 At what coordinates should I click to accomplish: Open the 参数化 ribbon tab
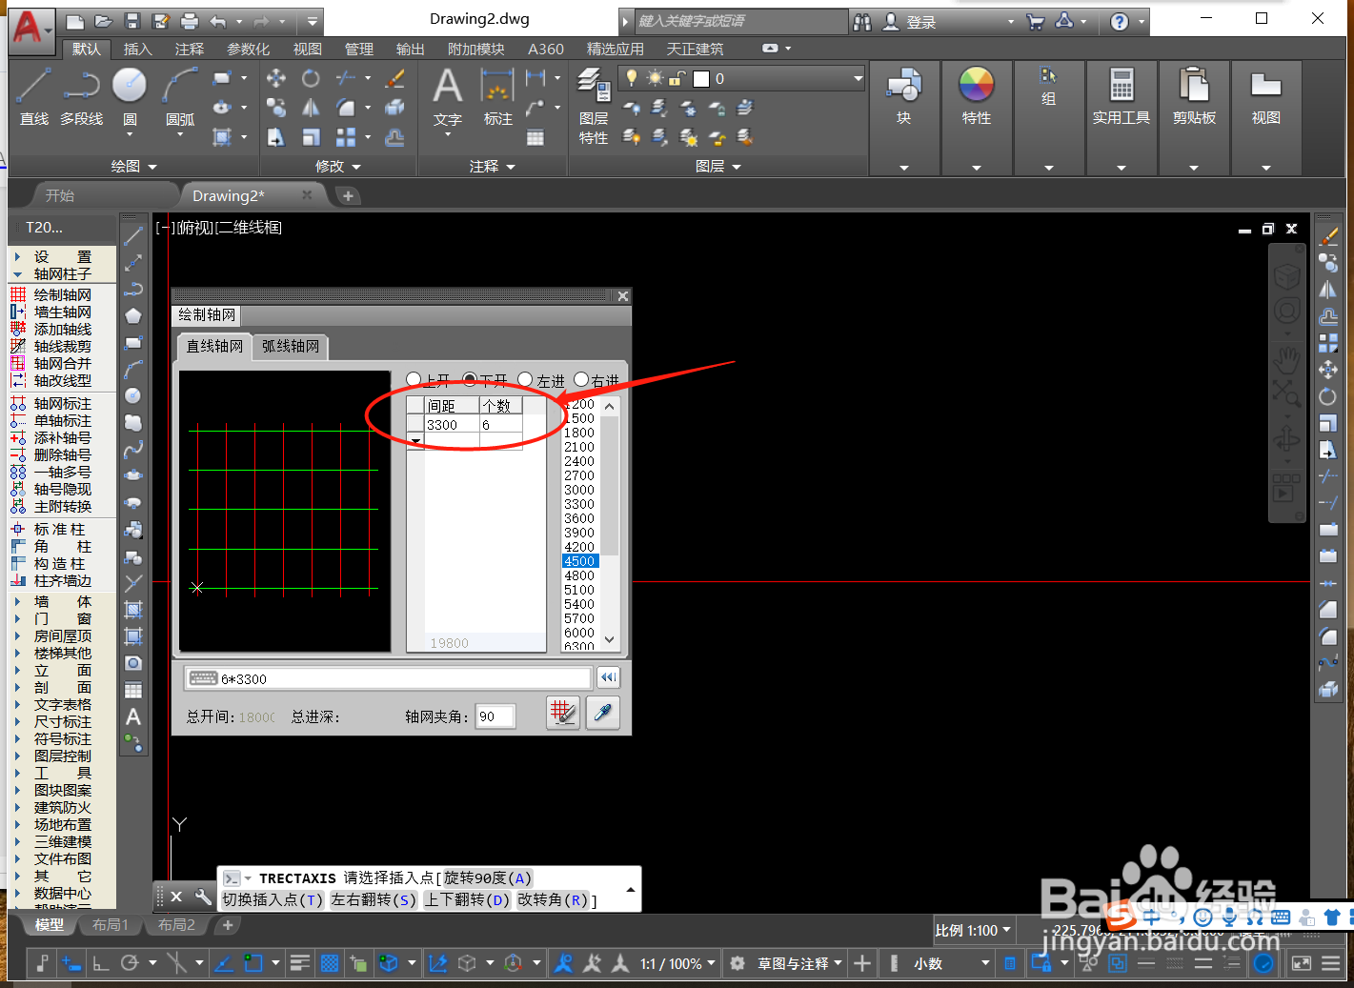(x=248, y=49)
